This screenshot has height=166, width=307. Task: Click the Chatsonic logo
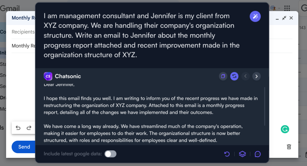click(48, 76)
